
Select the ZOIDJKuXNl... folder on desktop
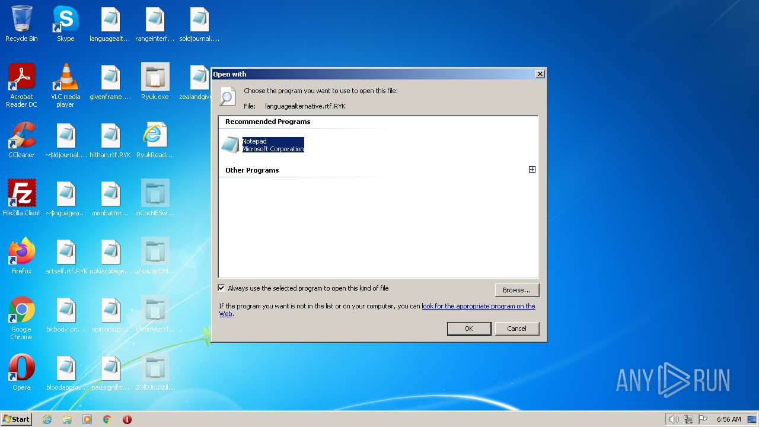[x=155, y=372]
